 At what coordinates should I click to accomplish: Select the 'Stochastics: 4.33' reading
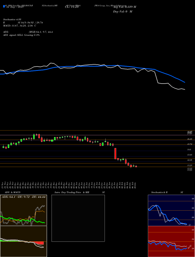click(12, 19)
